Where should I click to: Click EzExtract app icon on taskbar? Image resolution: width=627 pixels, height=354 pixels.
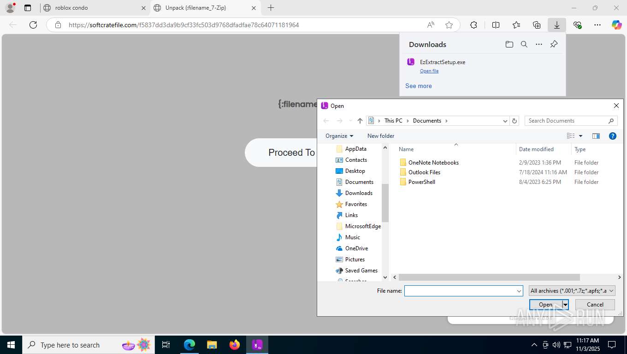pyautogui.click(x=257, y=345)
